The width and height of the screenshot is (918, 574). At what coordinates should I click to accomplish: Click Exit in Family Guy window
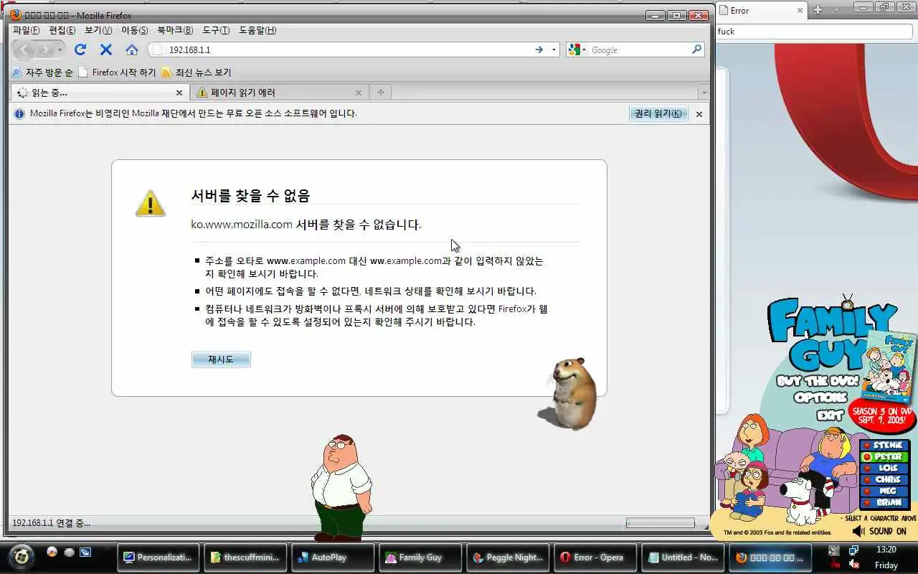(830, 415)
